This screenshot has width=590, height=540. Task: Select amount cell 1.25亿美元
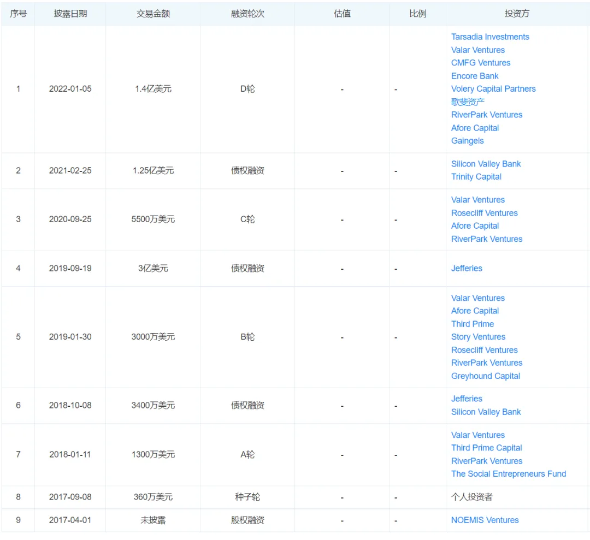point(153,170)
